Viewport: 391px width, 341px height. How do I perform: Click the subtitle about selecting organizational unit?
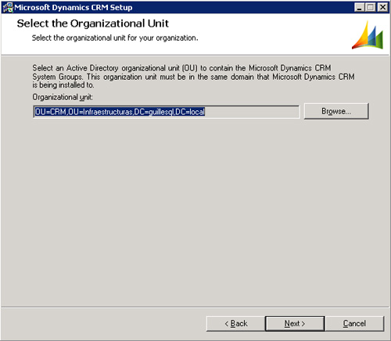[x=115, y=38]
